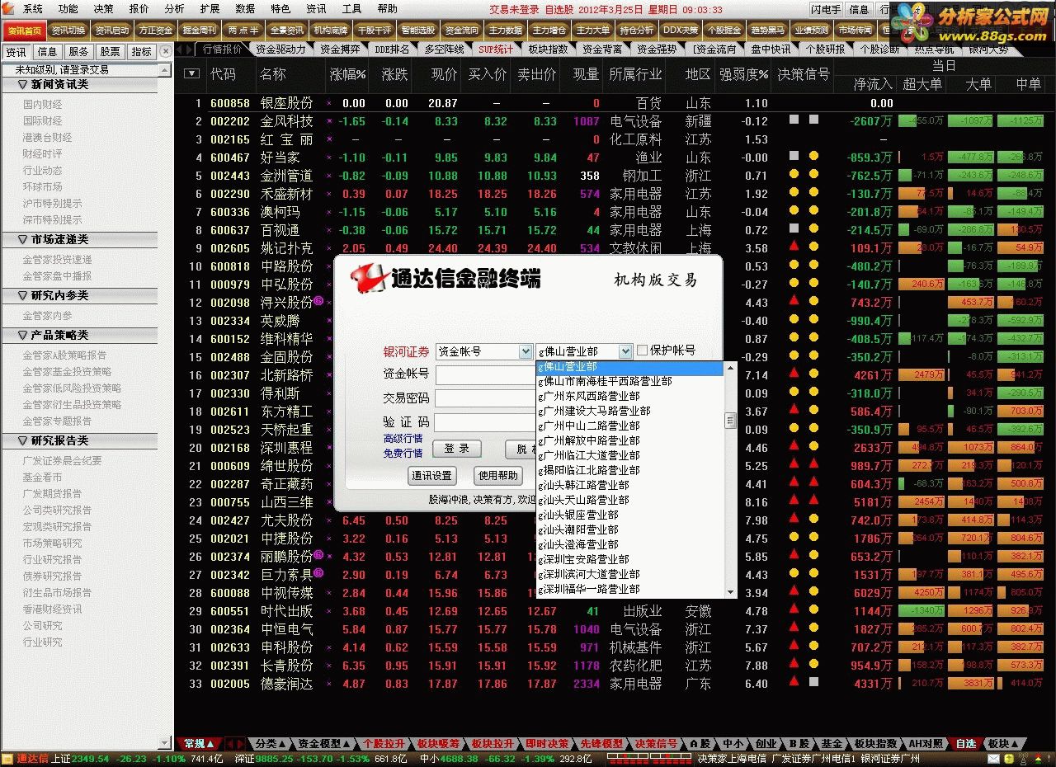Click the 闪电手 button in the top bar
Screen dimensions: 1056x767
826,10
